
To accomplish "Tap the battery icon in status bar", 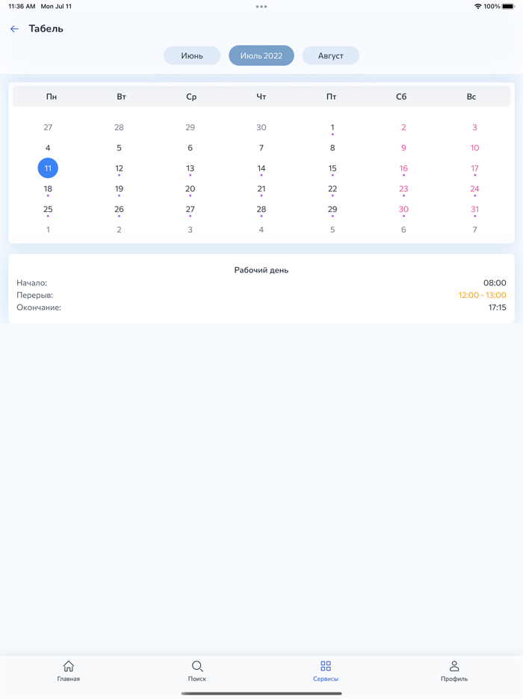I will (508, 7).
